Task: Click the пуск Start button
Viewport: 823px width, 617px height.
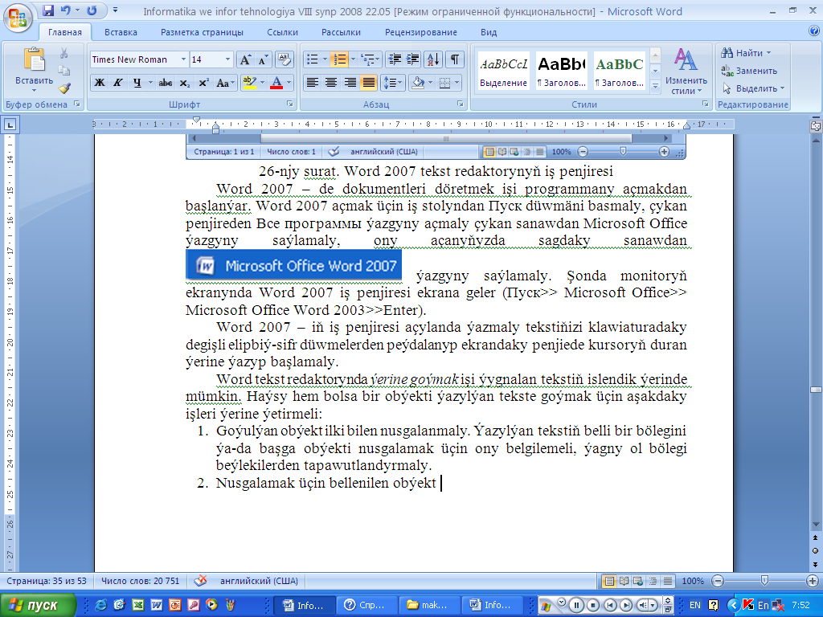Action: pos(38,606)
